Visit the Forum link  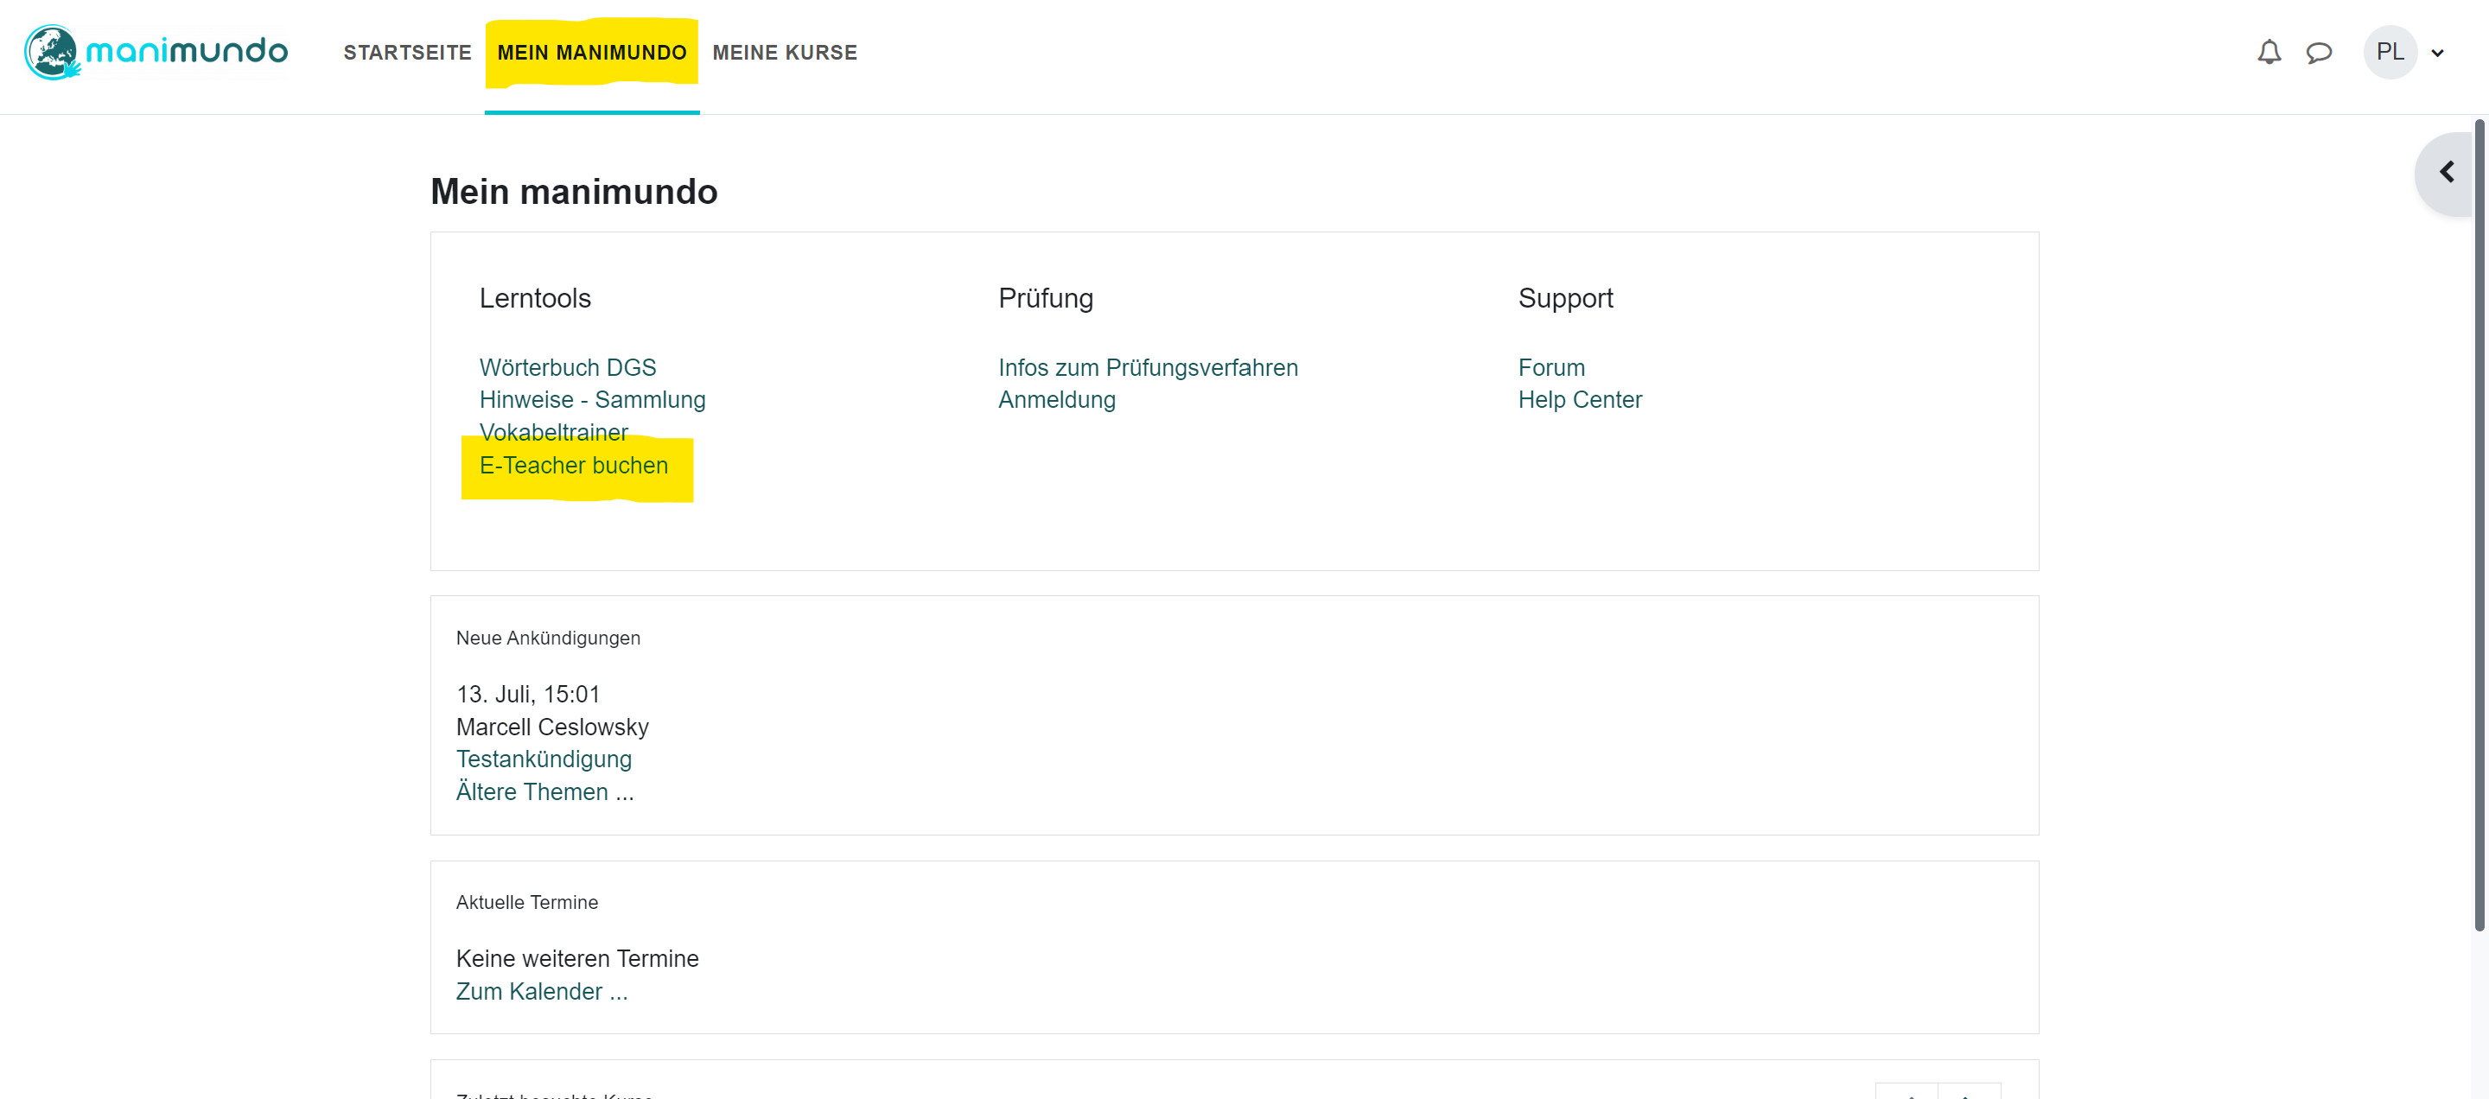click(x=1550, y=367)
